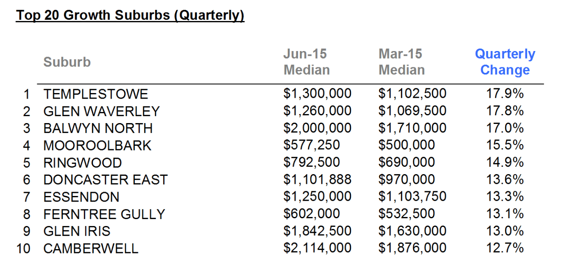The image size is (567, 271).
Task: Select the MOOROOLBARK suburb cell
Action: click(97, 145)
